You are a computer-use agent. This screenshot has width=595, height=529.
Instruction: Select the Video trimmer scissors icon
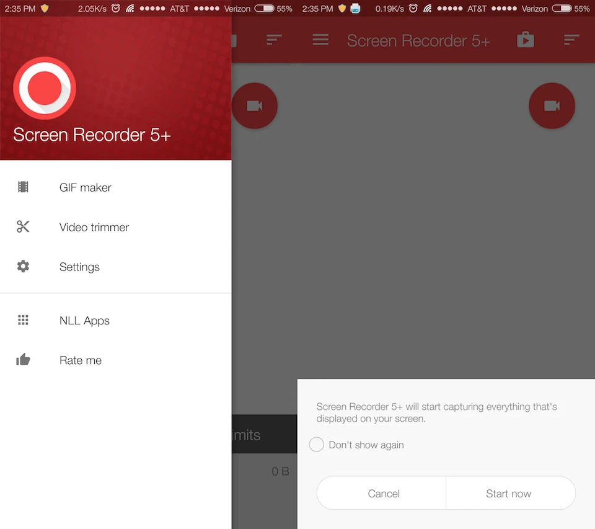click(x=23, y=226)
